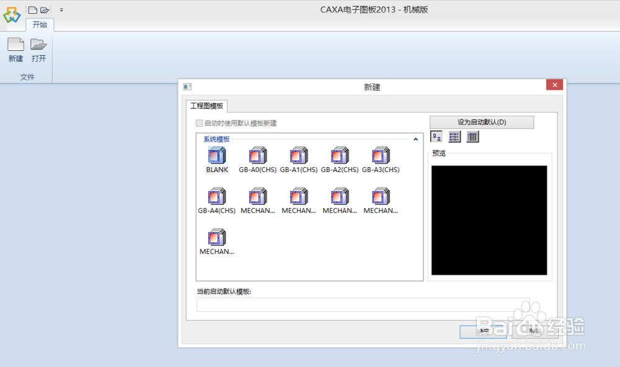Click the 取消 button in the 新建 dialog

coord(534,332)
